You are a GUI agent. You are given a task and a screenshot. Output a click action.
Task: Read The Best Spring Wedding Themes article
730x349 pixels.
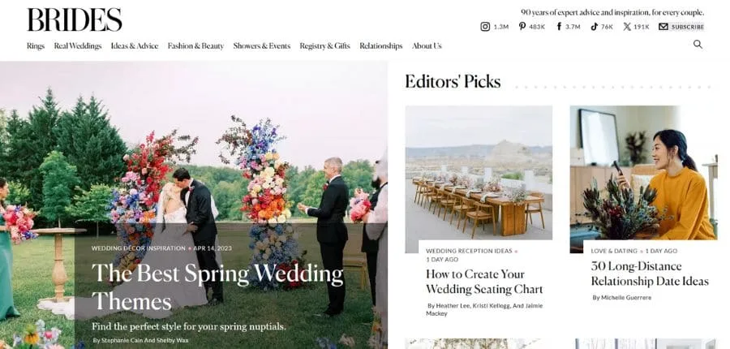(217, 287)
